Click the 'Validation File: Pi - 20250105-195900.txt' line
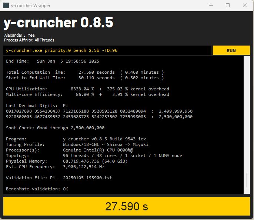The image size is (254, 220). coord(59,178)
